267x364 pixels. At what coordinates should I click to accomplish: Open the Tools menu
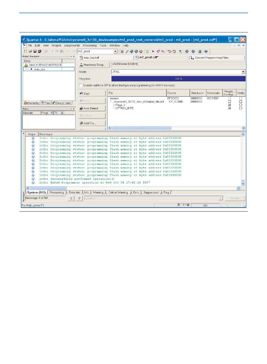103,45
